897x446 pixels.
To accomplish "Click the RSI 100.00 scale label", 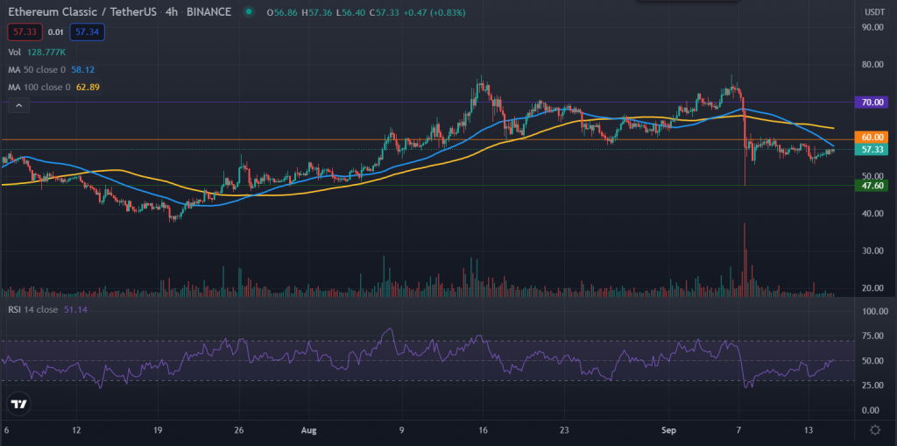I will (x=875, y=311).
